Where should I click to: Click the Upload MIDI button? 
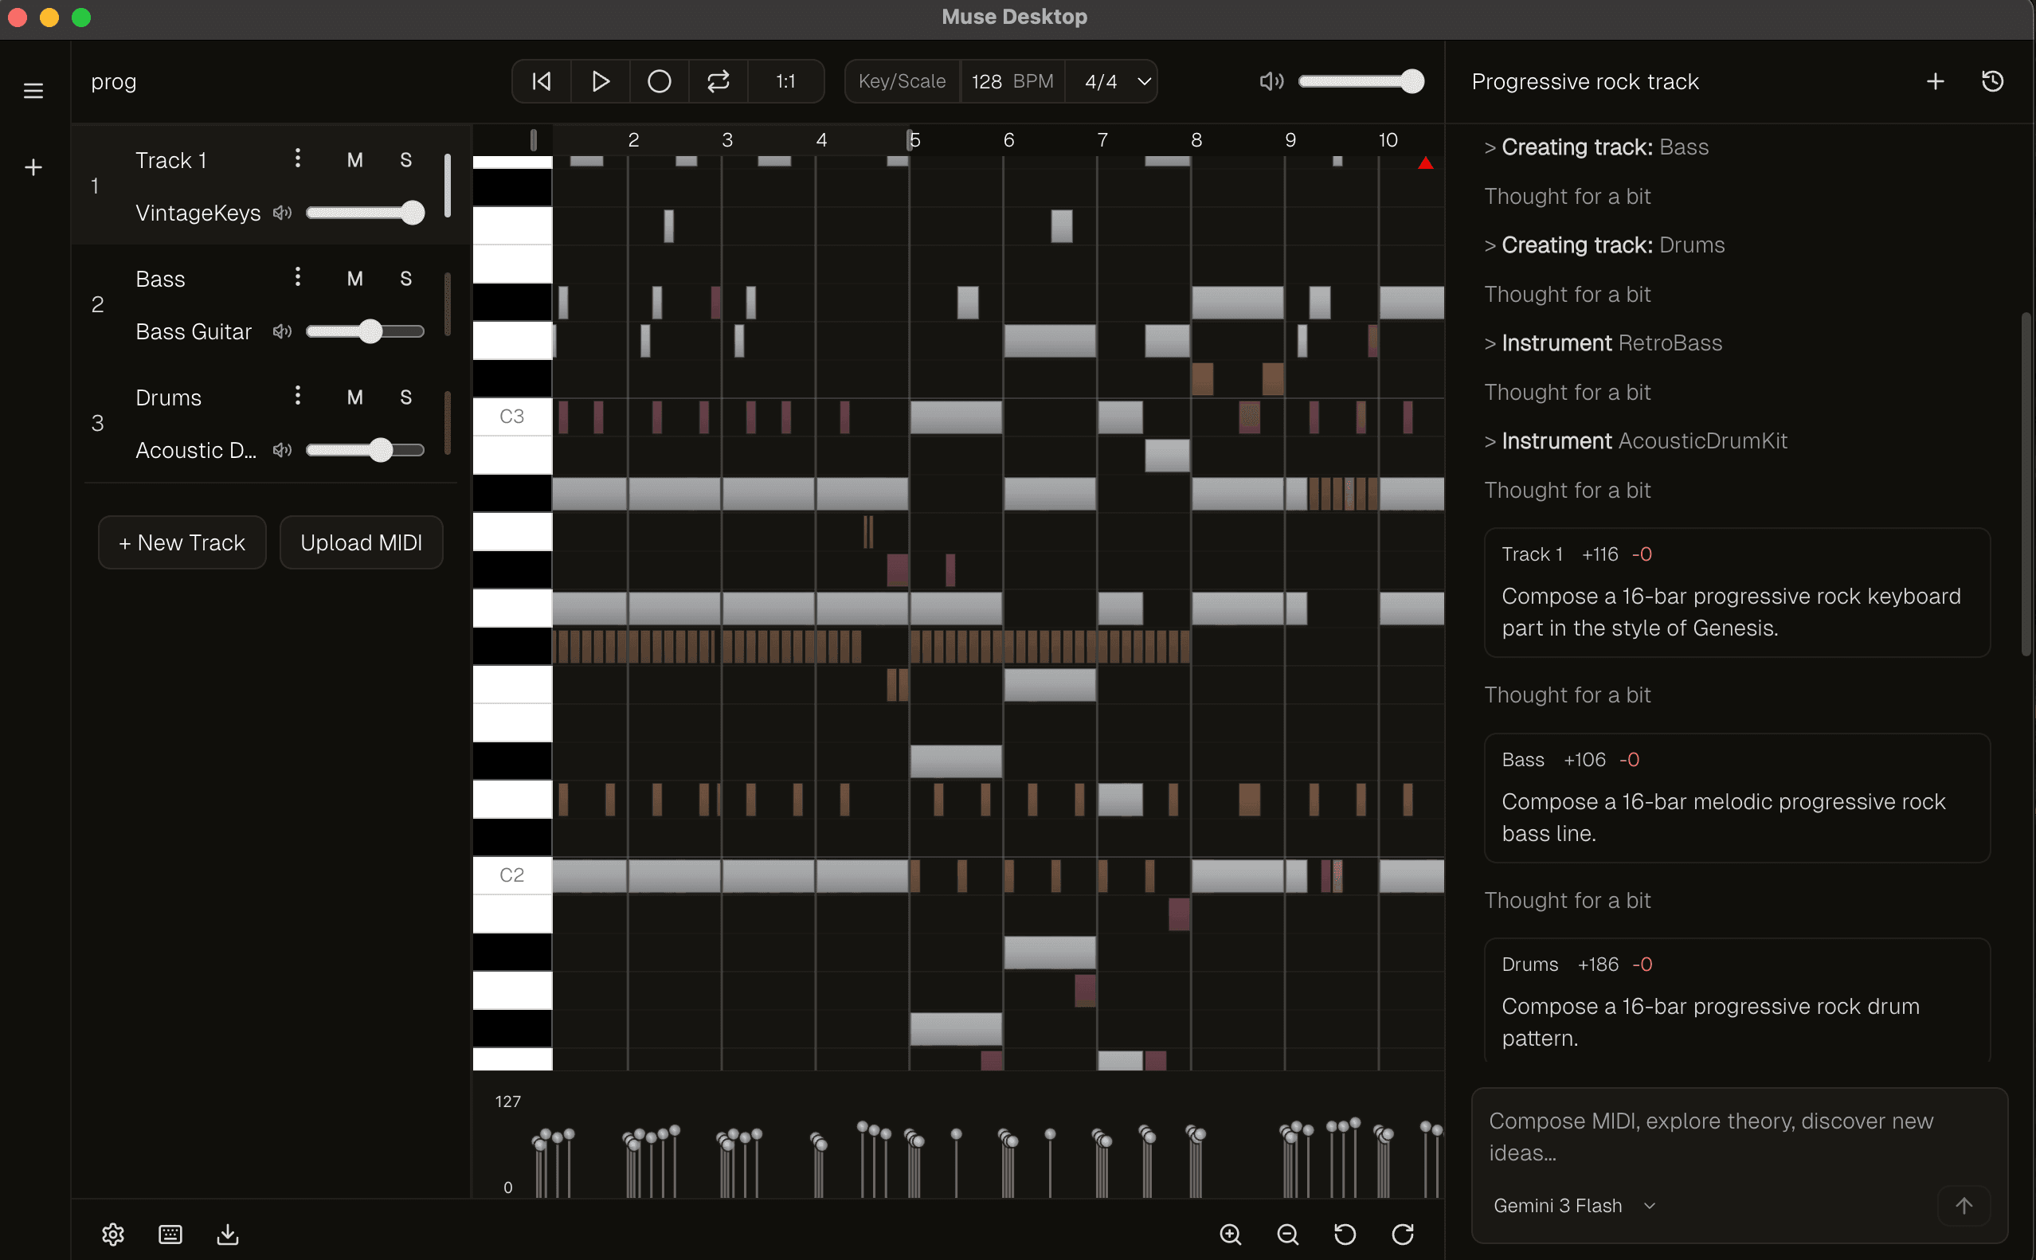pyautogui.click(x=361, y=542)
